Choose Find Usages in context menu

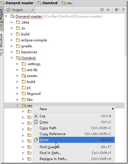(x=74, y=147)
